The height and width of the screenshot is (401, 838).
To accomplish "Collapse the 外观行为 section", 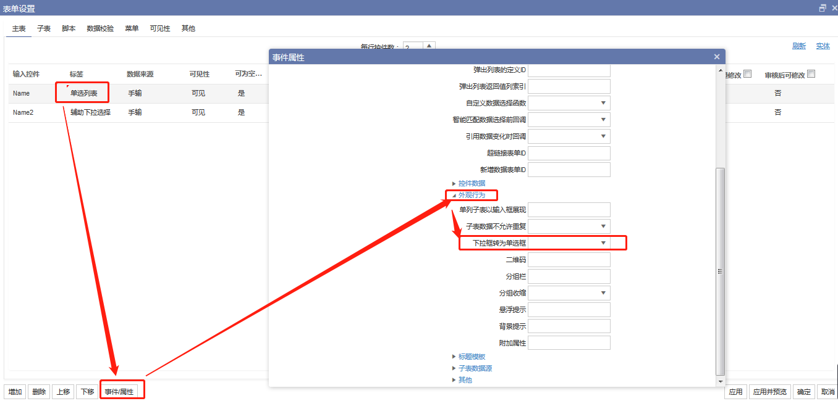I will [x=472, y=195].
